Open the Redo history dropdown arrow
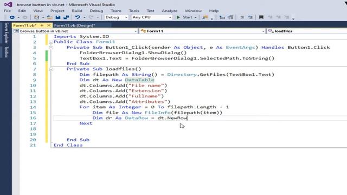Screen dimensions: 347x195 click(x=98, y=17)
